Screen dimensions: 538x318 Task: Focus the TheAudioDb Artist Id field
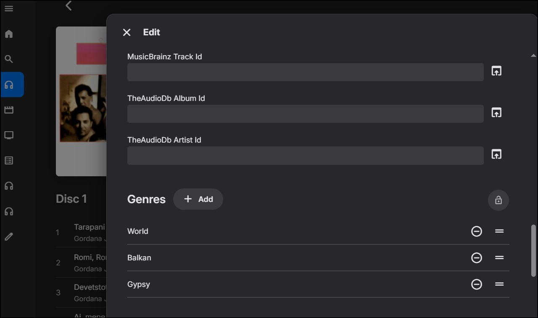tap(305, 156)
